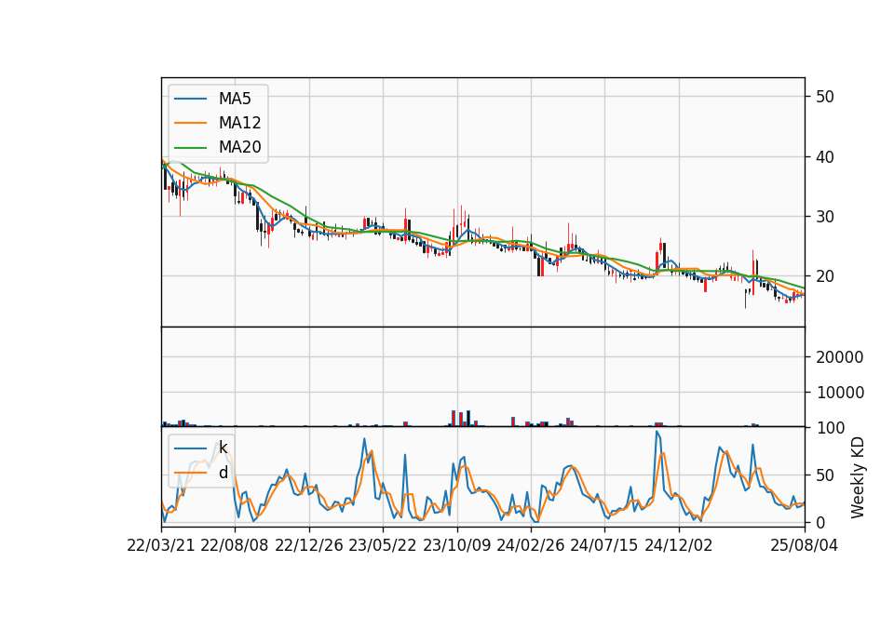The width and height of the screenshot is (894, 642).
Task: Click the 22/03/21 date tick label
Action: point(161,545)
